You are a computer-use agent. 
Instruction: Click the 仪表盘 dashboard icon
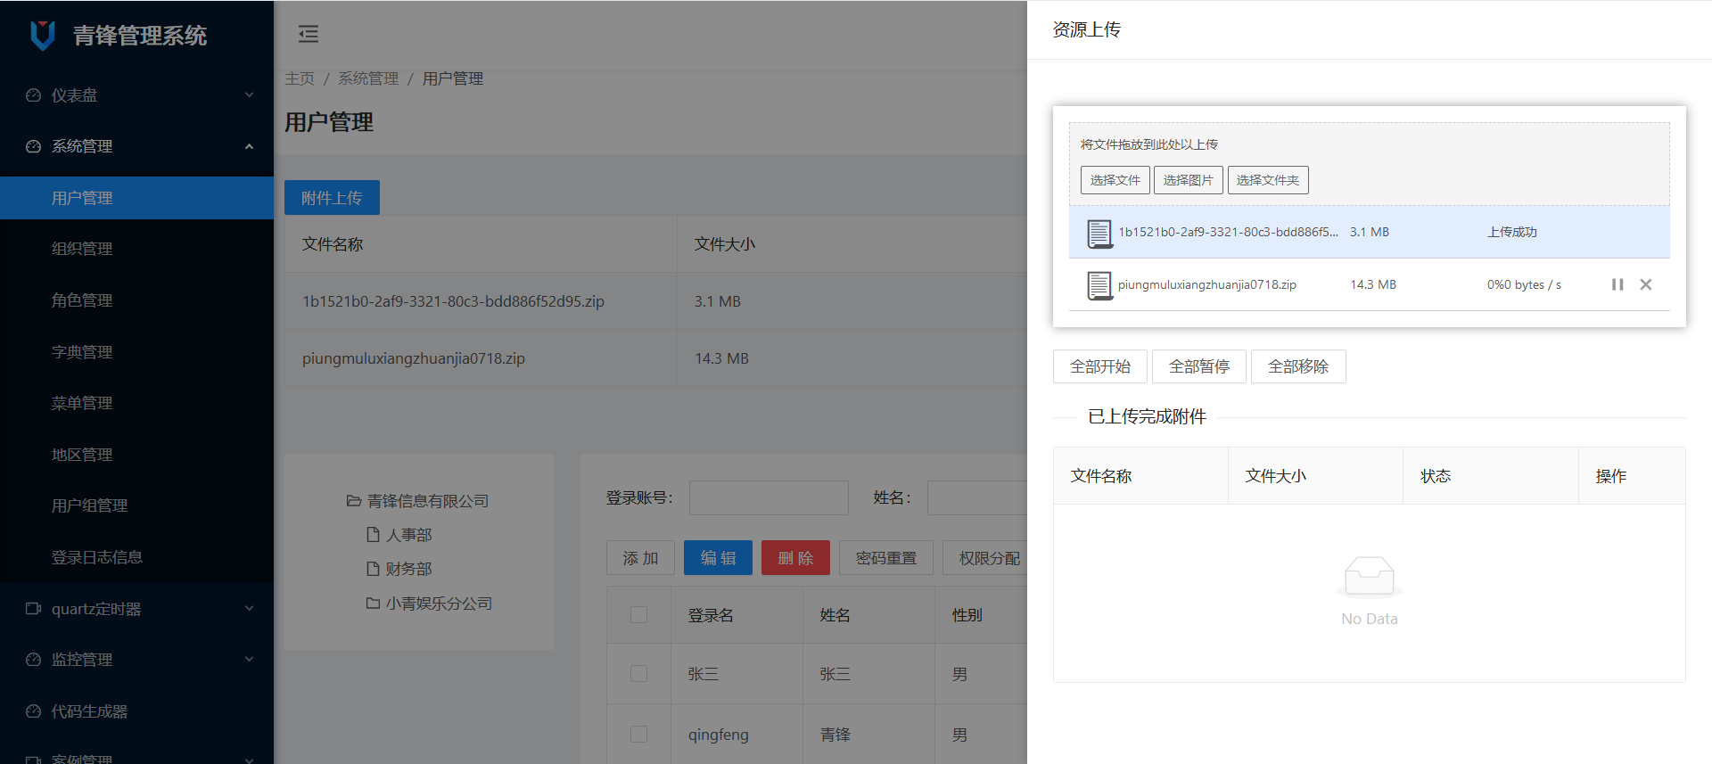pos(34,95)
